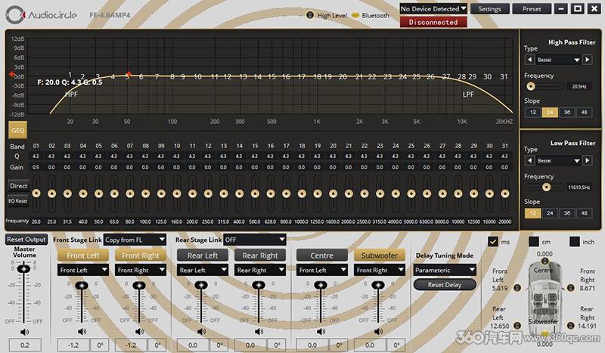Click the Rear Left speaker delay knob
Image resolution: width=605 pixels, height=353 pixels.
click(x=517, y=326)
